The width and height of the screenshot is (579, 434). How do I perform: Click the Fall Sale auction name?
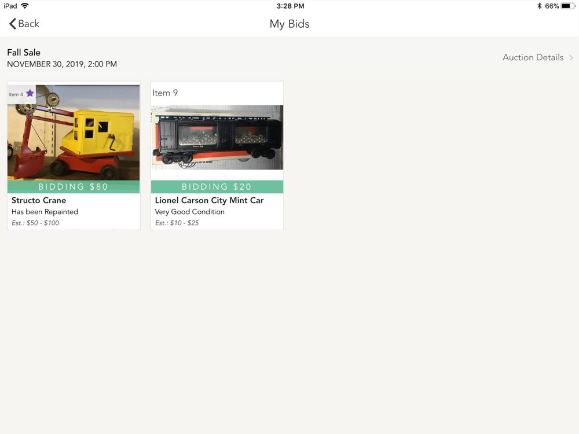click(24, 53)
